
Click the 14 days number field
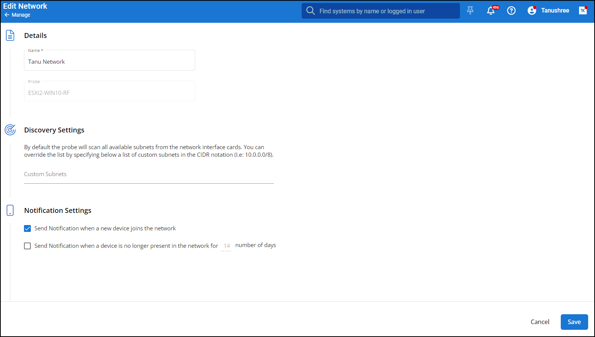(x=226, y=246)
